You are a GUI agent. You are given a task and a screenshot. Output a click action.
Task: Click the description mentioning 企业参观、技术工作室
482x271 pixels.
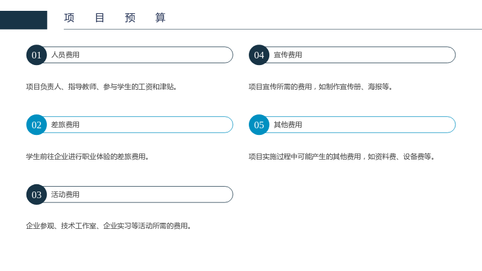coord(108,226)
